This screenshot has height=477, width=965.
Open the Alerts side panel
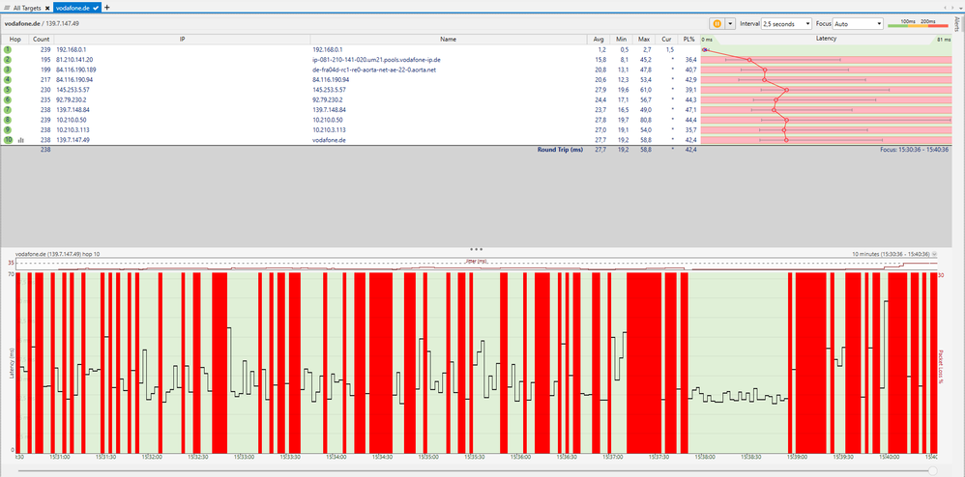coord(957,24)
